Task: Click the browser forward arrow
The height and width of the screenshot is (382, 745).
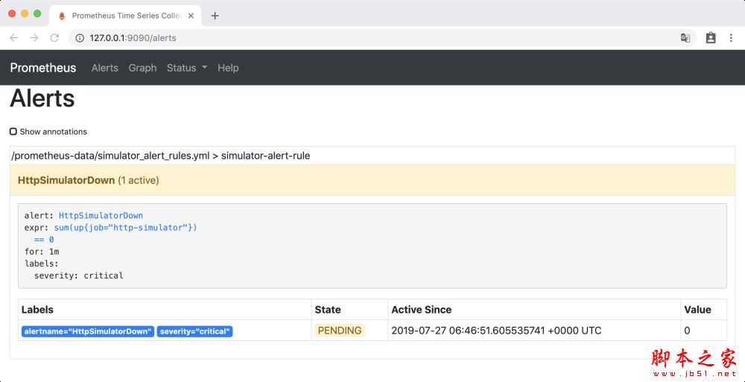Action: pyautogui.click(x=34, y=38)
